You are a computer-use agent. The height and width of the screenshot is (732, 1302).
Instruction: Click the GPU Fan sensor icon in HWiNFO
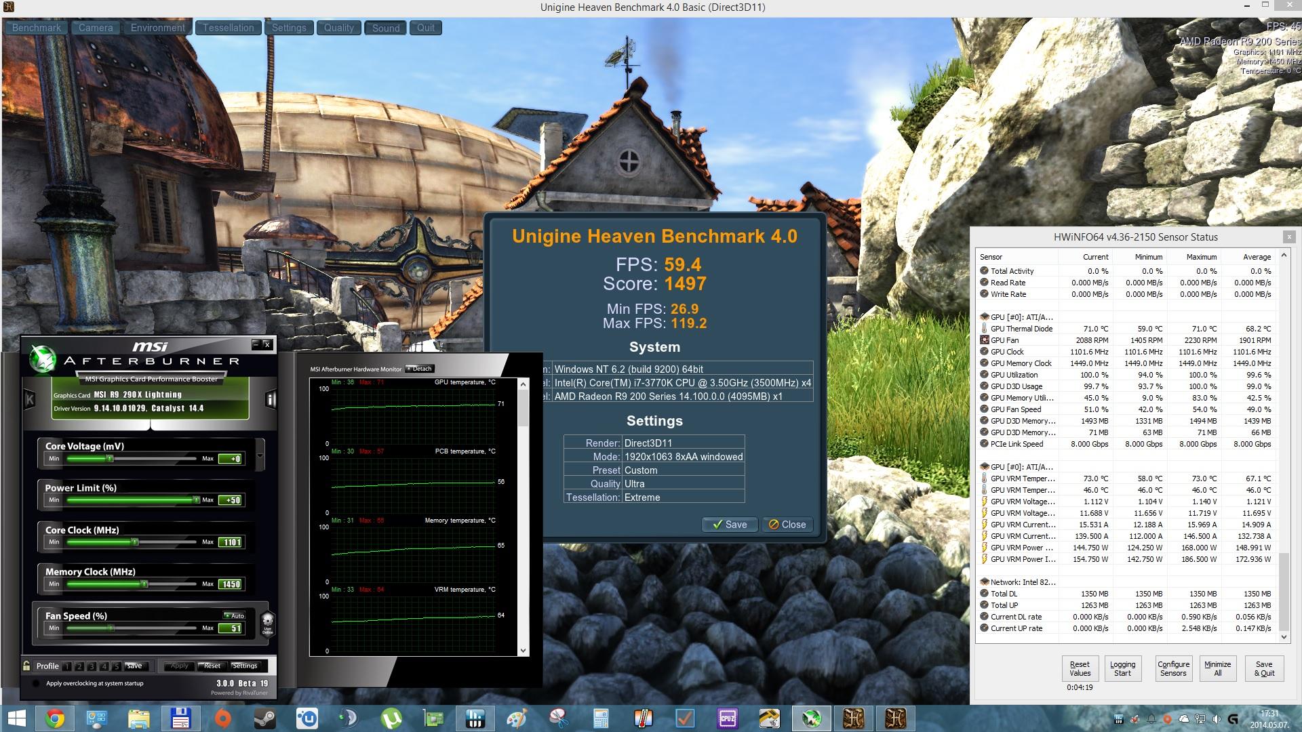coord(985,340)
